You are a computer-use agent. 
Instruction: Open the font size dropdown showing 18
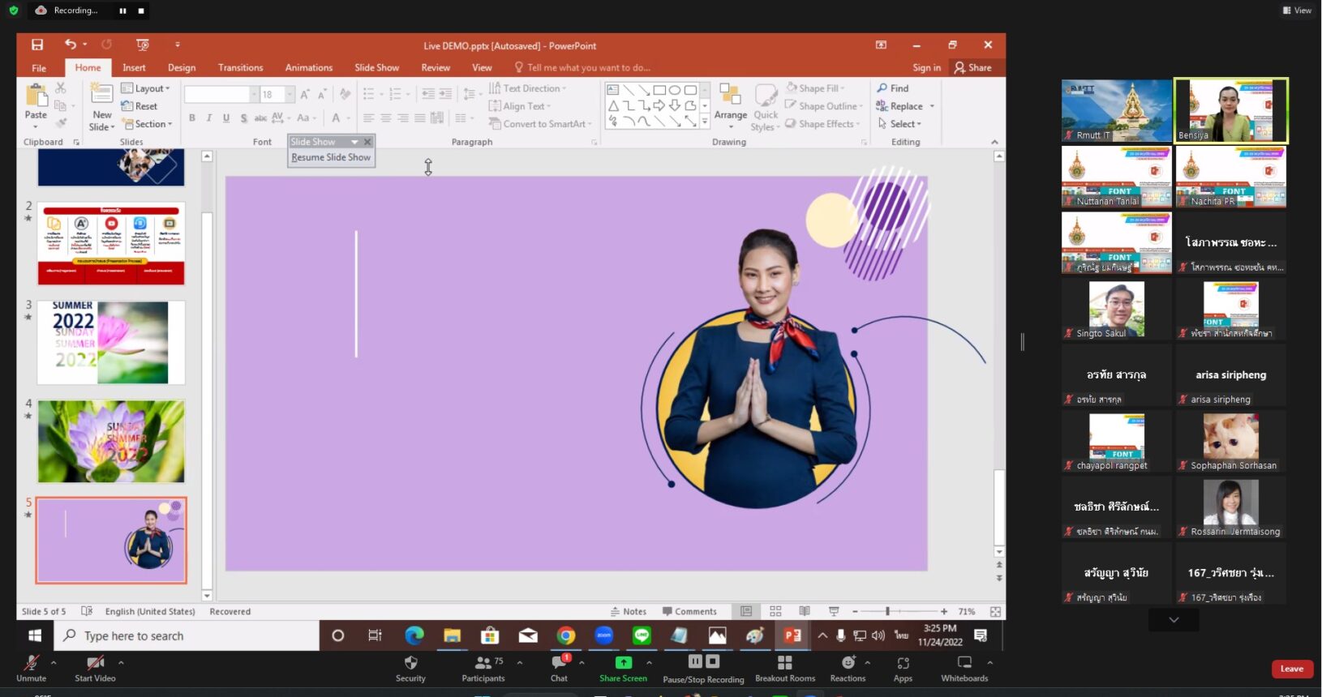coord(291,95)
